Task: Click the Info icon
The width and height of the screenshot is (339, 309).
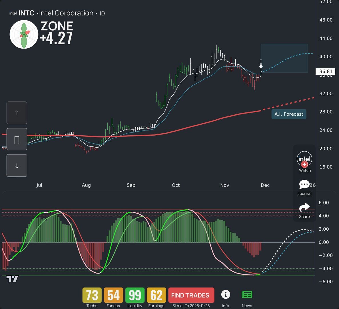Action: 226,294
